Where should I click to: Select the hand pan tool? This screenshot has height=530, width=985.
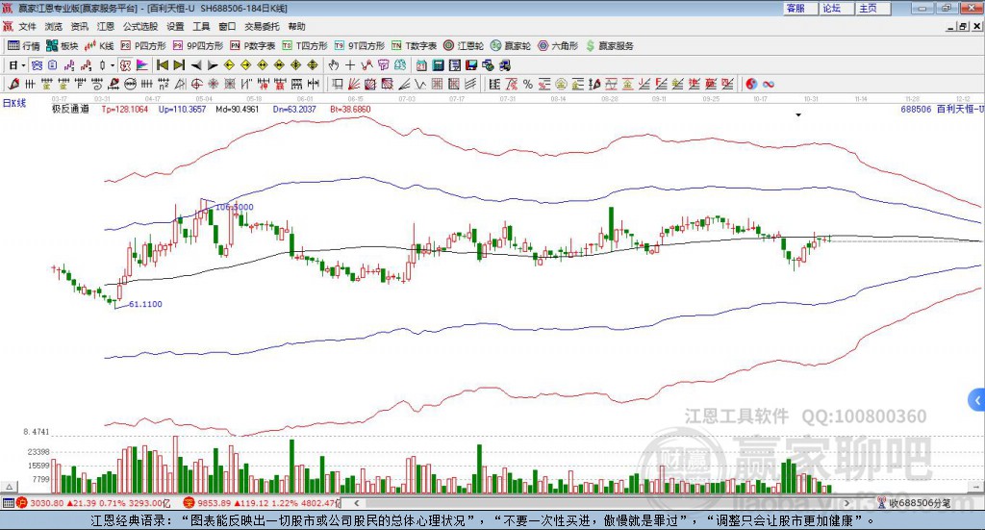pyautogui.click(x=334, y=65)
